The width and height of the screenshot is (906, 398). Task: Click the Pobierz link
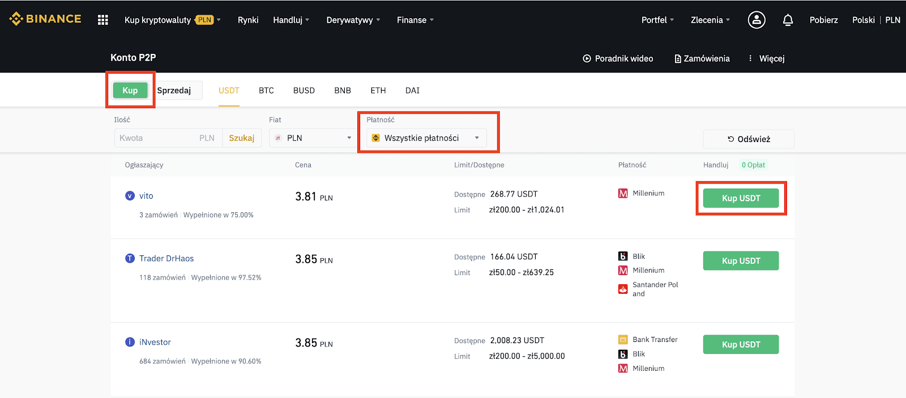click(823, 20)
